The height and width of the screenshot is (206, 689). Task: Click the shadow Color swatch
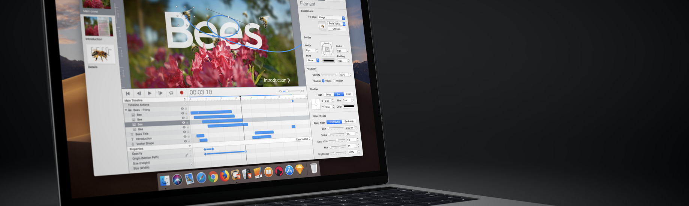pos(349,106)
